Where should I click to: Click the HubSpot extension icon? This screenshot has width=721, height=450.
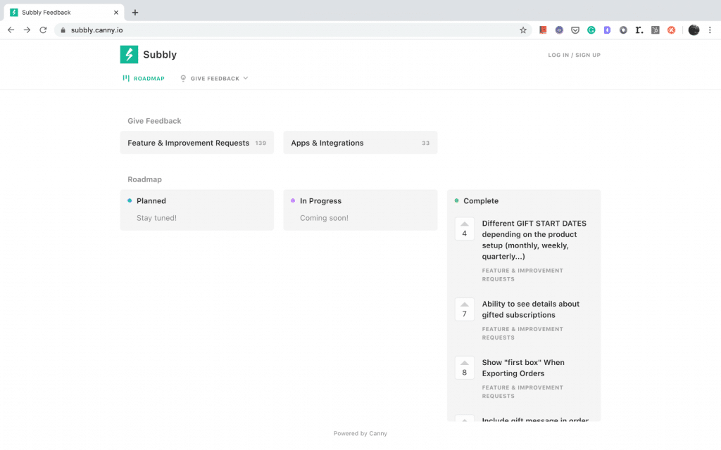pos(656,30)
